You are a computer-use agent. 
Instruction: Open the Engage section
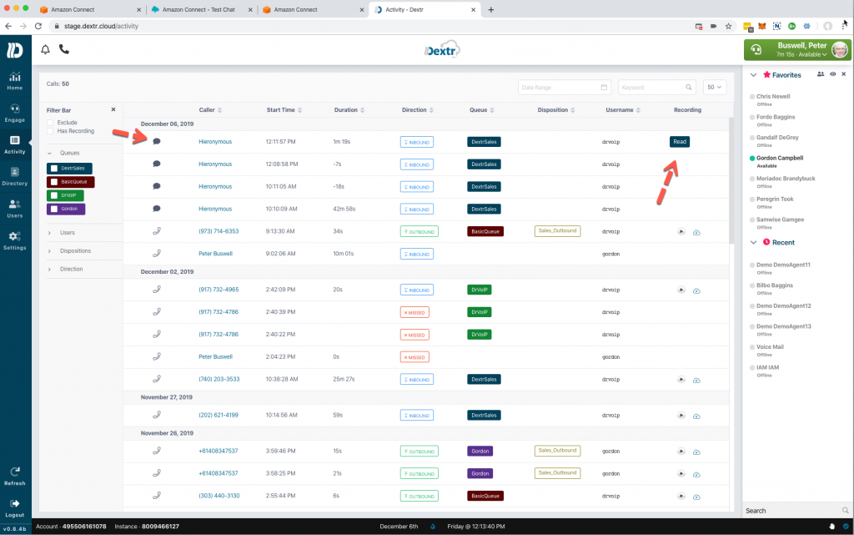coord(15,113)
